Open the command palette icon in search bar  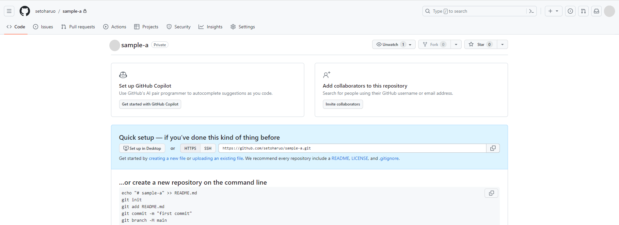tap(532, 11)
